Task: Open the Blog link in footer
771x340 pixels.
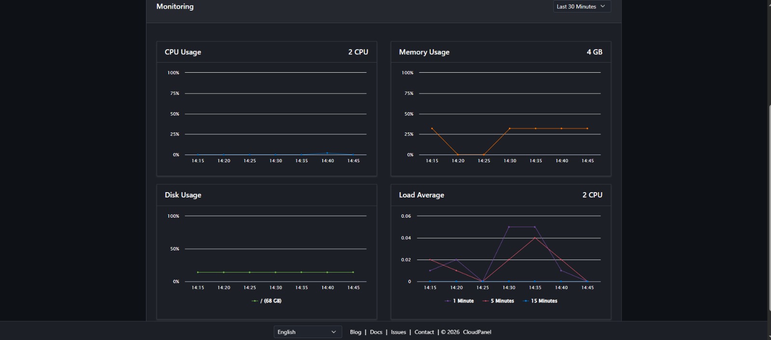Action: click(355, 332)
